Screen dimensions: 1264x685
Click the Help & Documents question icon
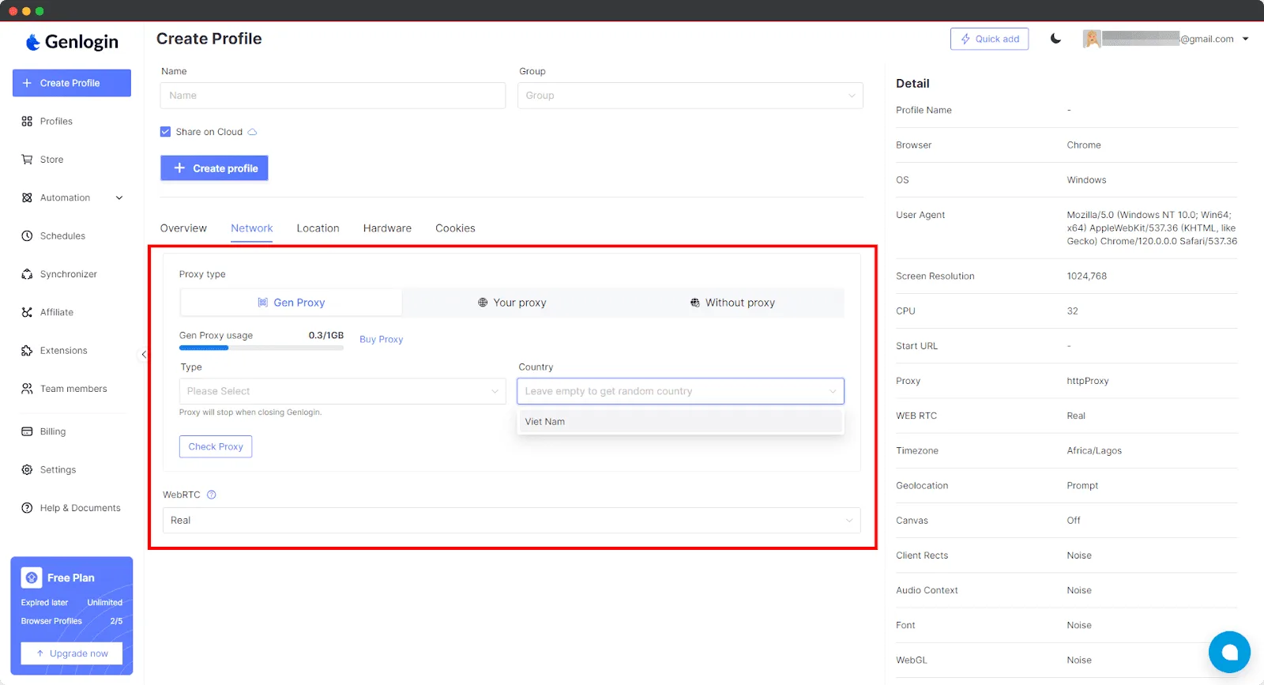27,508
